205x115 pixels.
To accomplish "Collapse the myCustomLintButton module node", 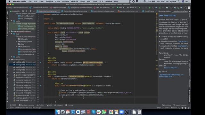I will [10, 31].
